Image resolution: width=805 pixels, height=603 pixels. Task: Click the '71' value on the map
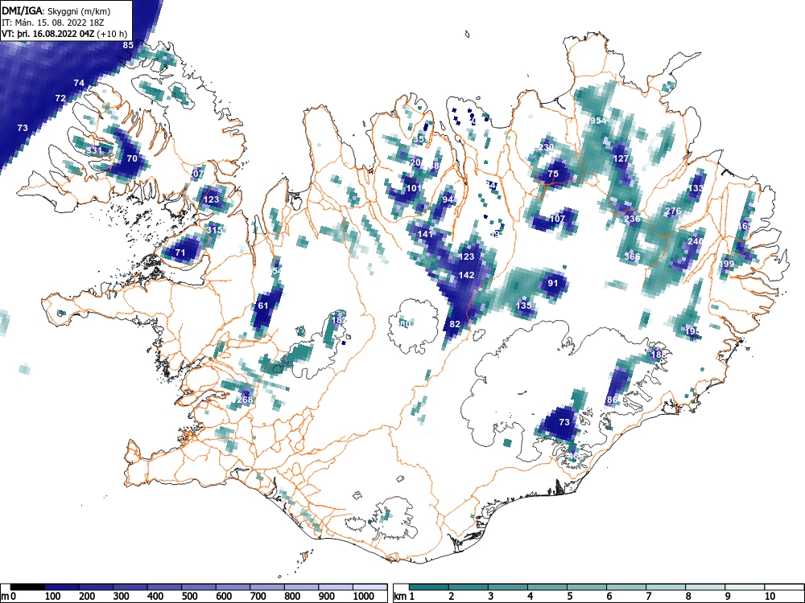pos(180,252)
